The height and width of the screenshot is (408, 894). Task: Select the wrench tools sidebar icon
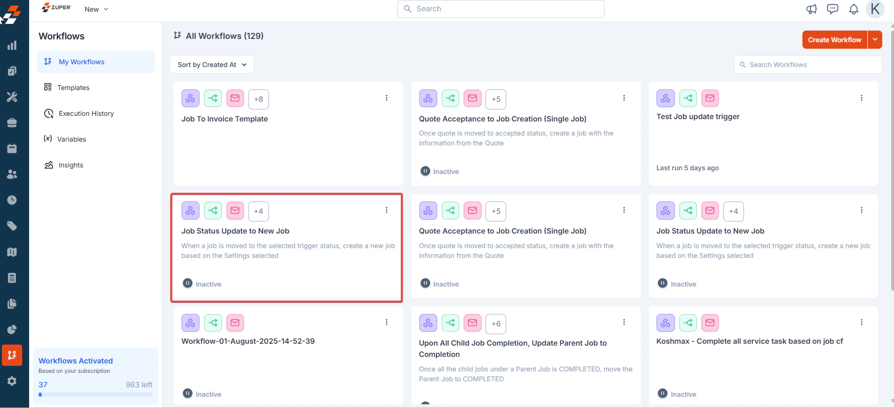12,97
